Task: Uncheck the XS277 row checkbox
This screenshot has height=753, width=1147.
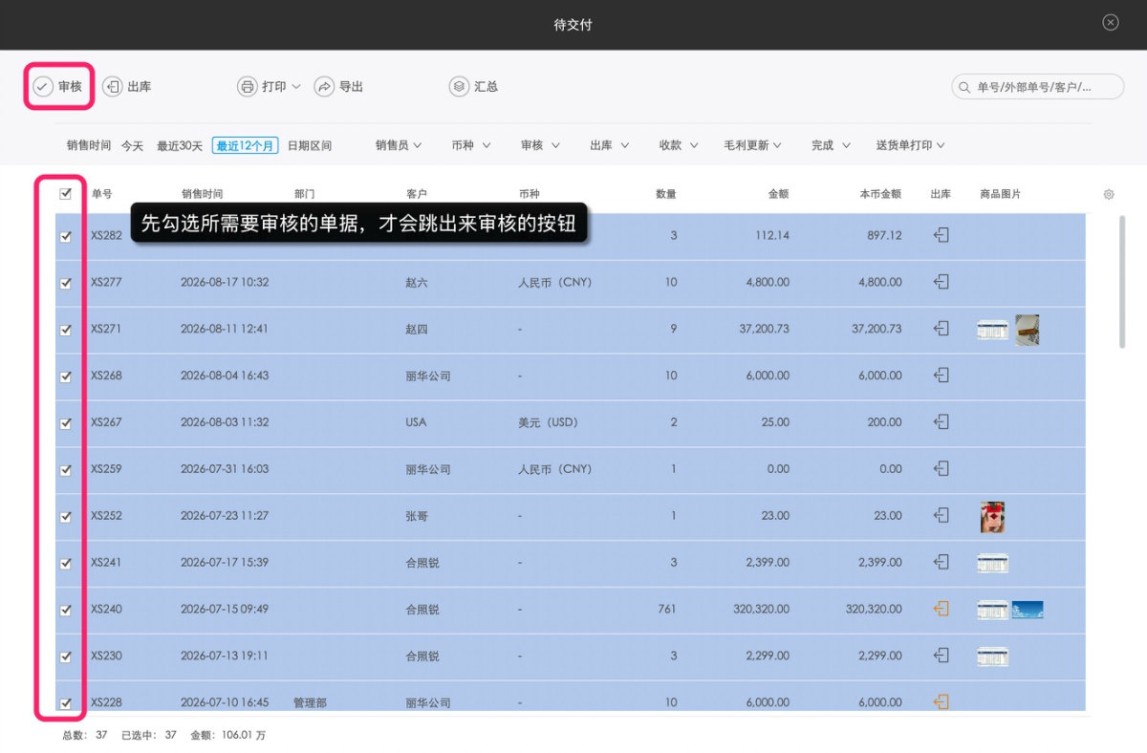Action: (x=66, y=283)
